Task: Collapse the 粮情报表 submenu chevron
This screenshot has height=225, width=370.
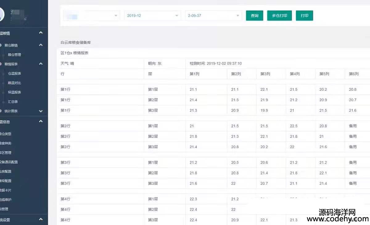Action: coord(41,64)
